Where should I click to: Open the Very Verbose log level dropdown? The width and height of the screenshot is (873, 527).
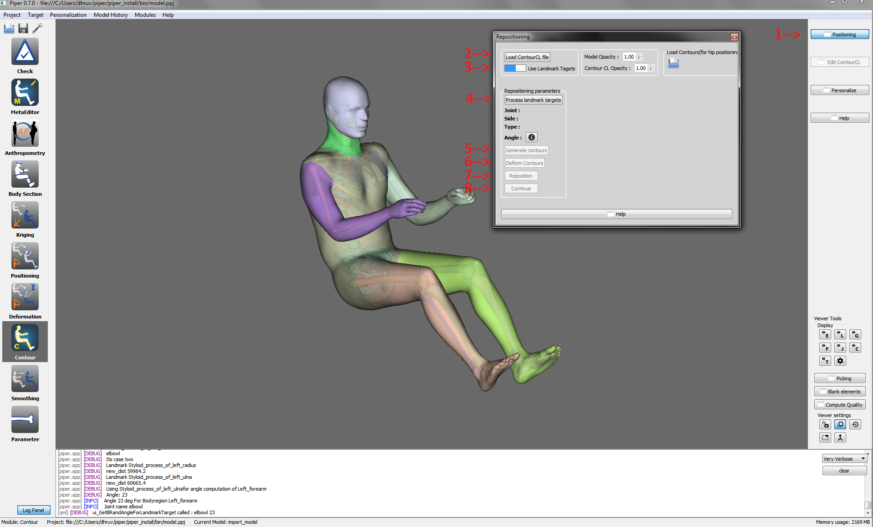tap(844, 459)
